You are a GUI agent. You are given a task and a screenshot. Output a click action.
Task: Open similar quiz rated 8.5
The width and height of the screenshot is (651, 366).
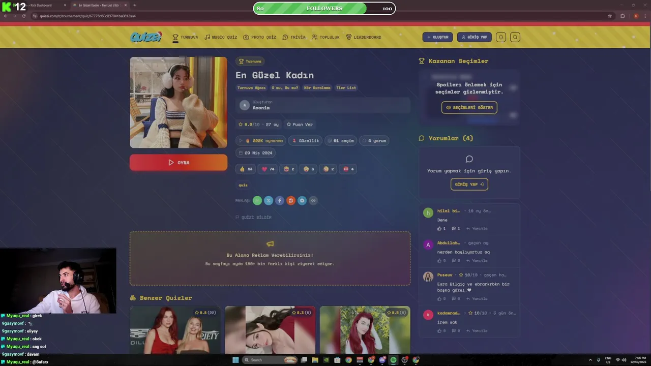[365, 330]
